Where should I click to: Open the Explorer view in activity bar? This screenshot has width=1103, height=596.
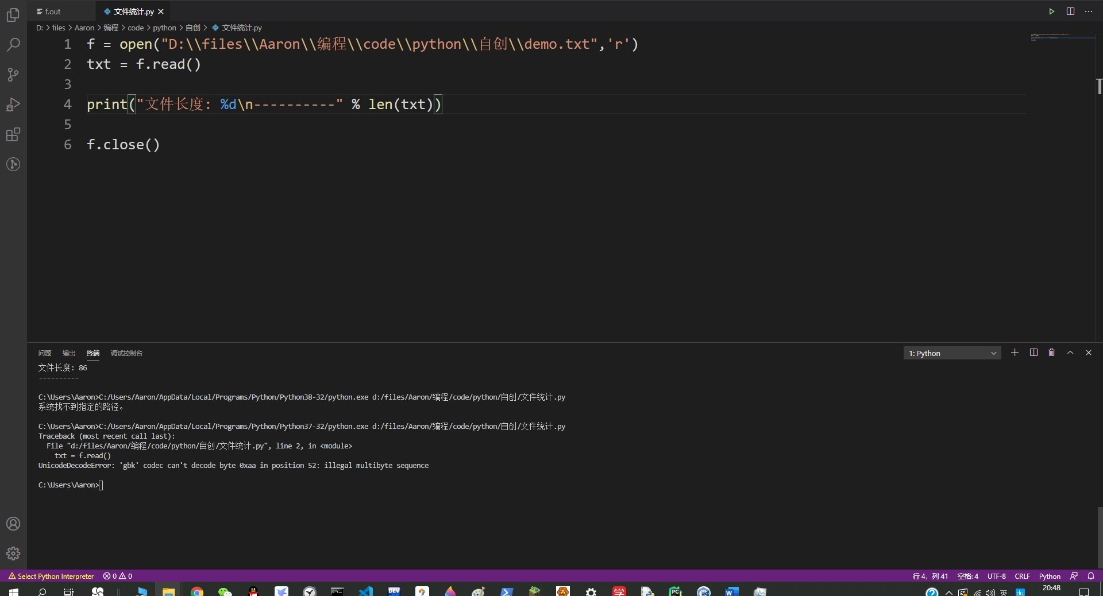click(13, 15)
